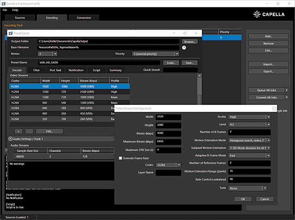Open the File menu
This screenshot has height=220, width=295.
tap(5, 10)
